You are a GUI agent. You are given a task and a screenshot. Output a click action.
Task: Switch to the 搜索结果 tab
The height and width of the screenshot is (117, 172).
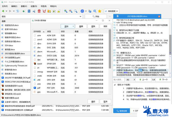point(121,111)
